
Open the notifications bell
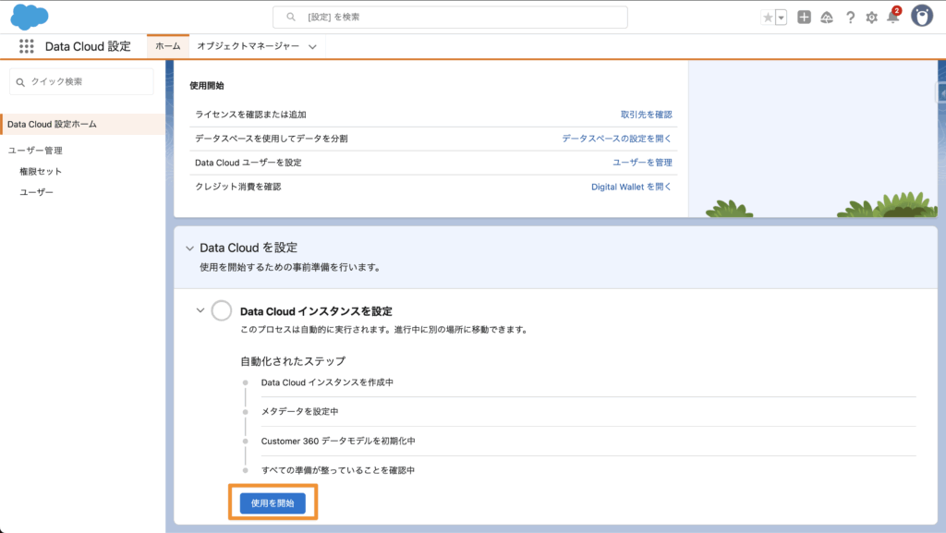(x=893, y=17)
